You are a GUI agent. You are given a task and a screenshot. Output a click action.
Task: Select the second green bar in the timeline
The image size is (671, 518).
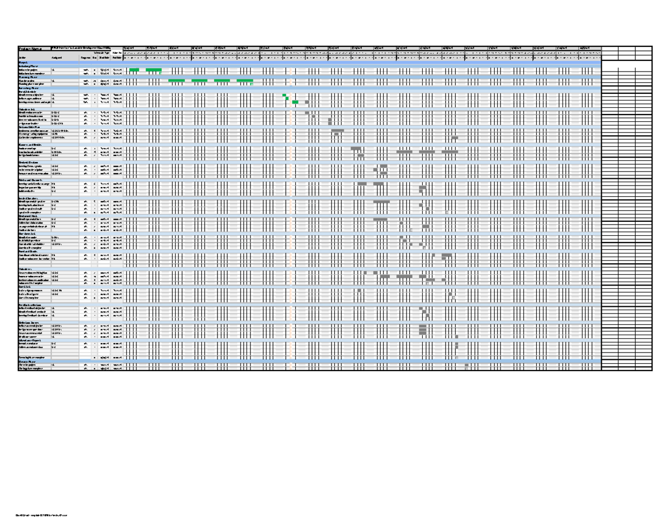154,69
